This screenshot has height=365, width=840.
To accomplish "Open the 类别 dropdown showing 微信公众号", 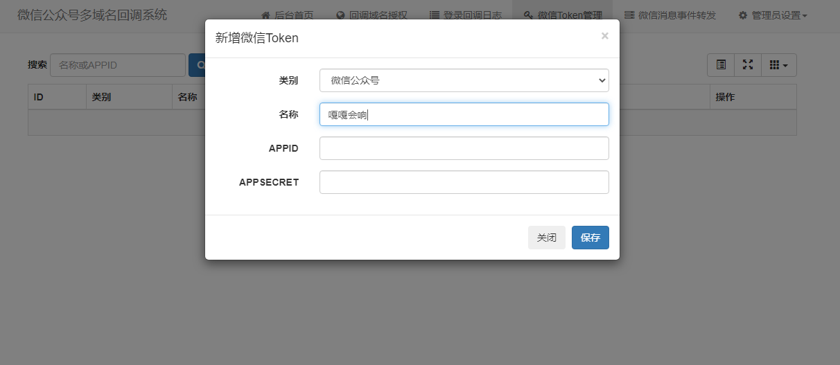I will coord(464,80).
